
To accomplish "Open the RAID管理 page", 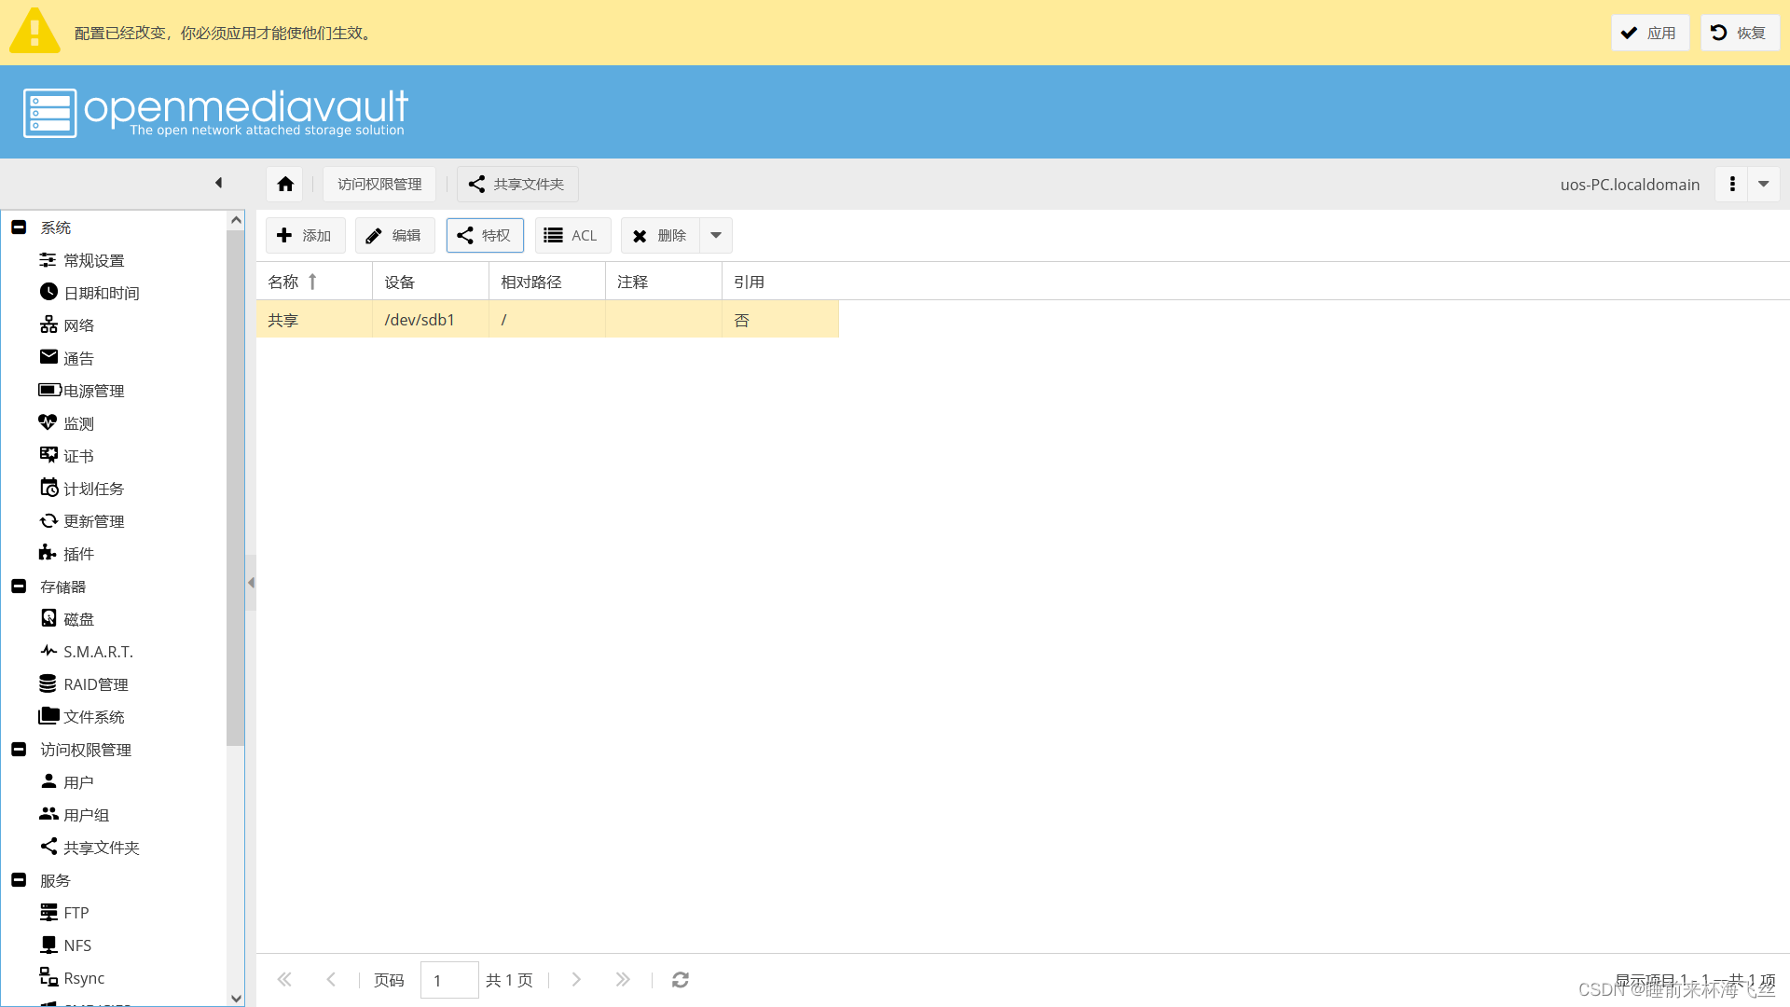I will tap(95, 684).
